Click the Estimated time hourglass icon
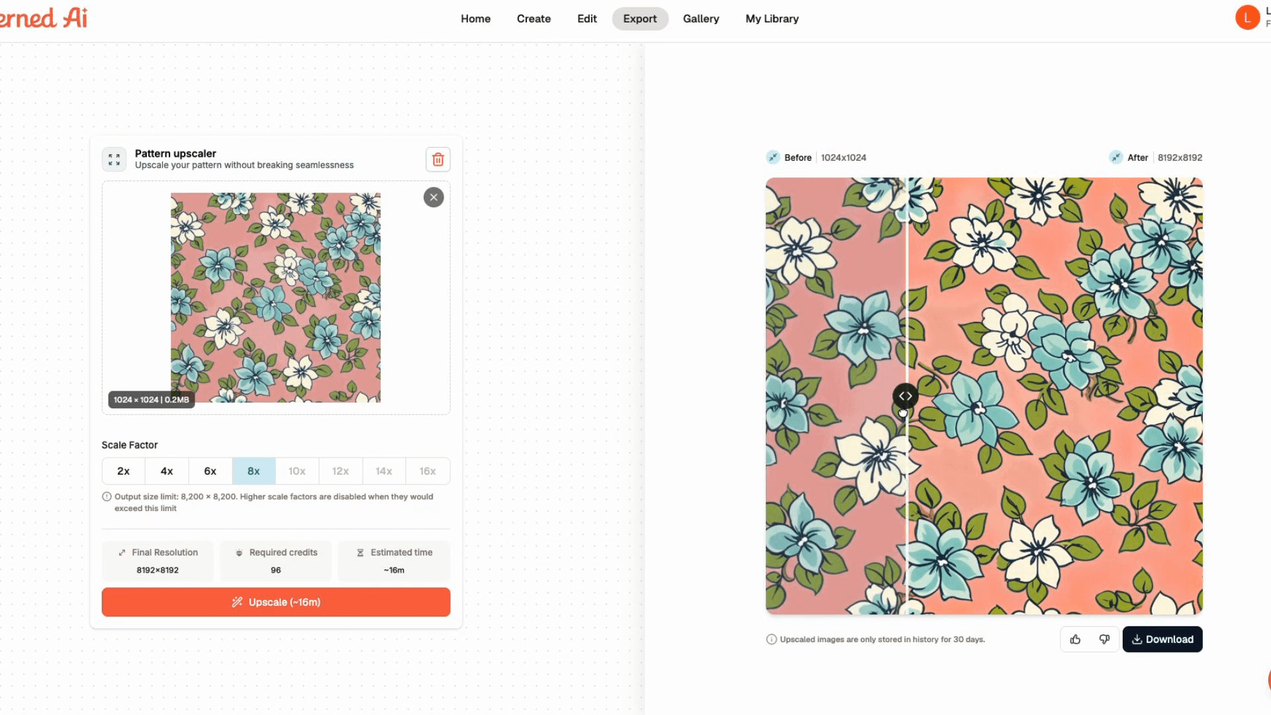 tap(360, 553)
